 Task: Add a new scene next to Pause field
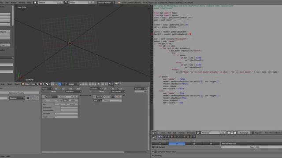pos(90,3)
